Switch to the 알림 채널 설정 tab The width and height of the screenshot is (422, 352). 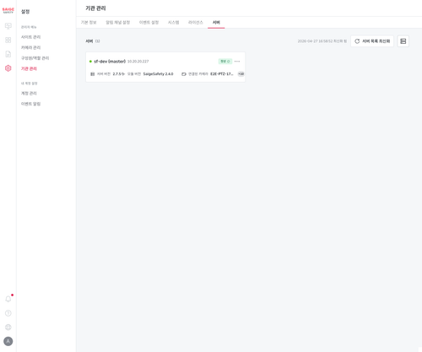click(x=118, y=22)
